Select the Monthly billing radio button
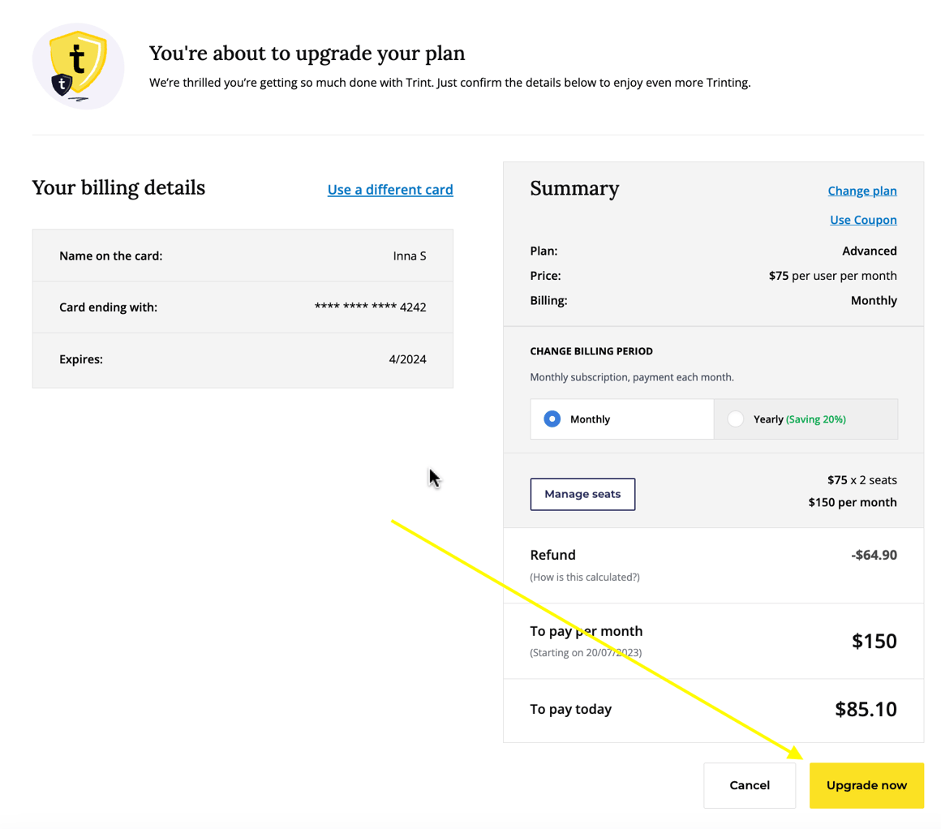 (x=552, y=419)
